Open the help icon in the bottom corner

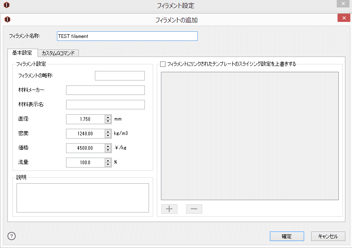point(11,236)
